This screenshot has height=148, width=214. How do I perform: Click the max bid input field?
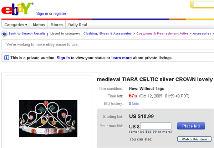[x=156, y=126]
